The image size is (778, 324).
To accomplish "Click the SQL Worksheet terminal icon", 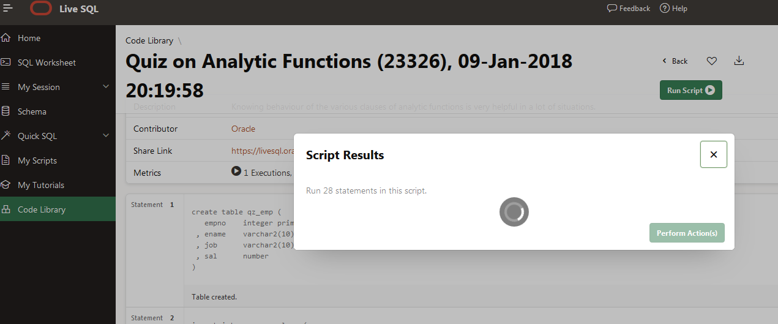I will (x=6, y=62).
